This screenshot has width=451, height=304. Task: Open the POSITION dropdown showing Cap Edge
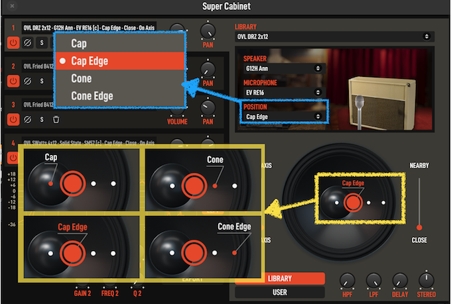click(x=285, y=117)
